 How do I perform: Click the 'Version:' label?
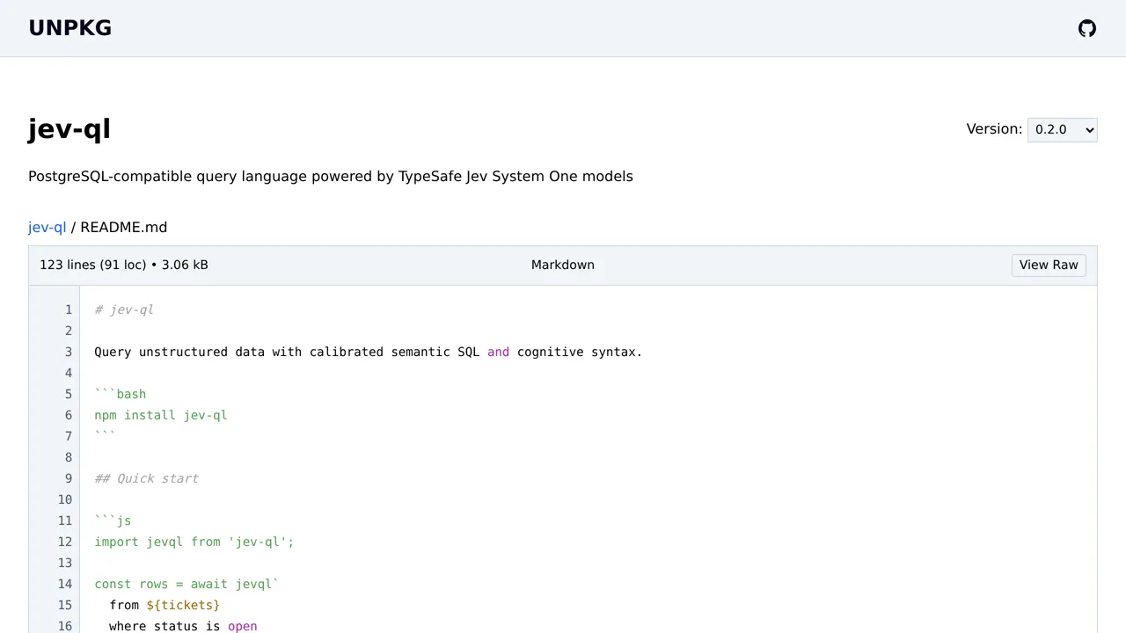click(994, 129)
